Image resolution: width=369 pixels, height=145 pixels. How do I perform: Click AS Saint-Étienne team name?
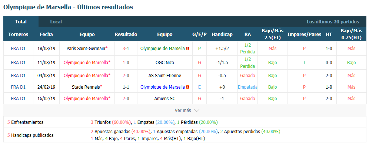coord(165,76)
